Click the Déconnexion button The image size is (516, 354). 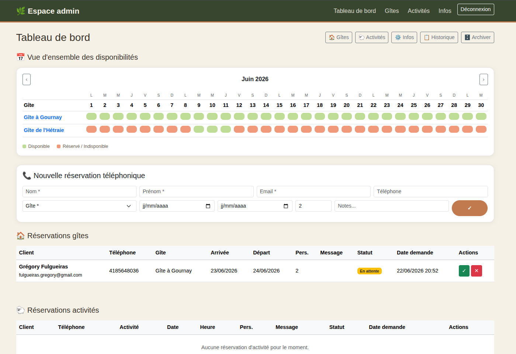click(476, 9)
